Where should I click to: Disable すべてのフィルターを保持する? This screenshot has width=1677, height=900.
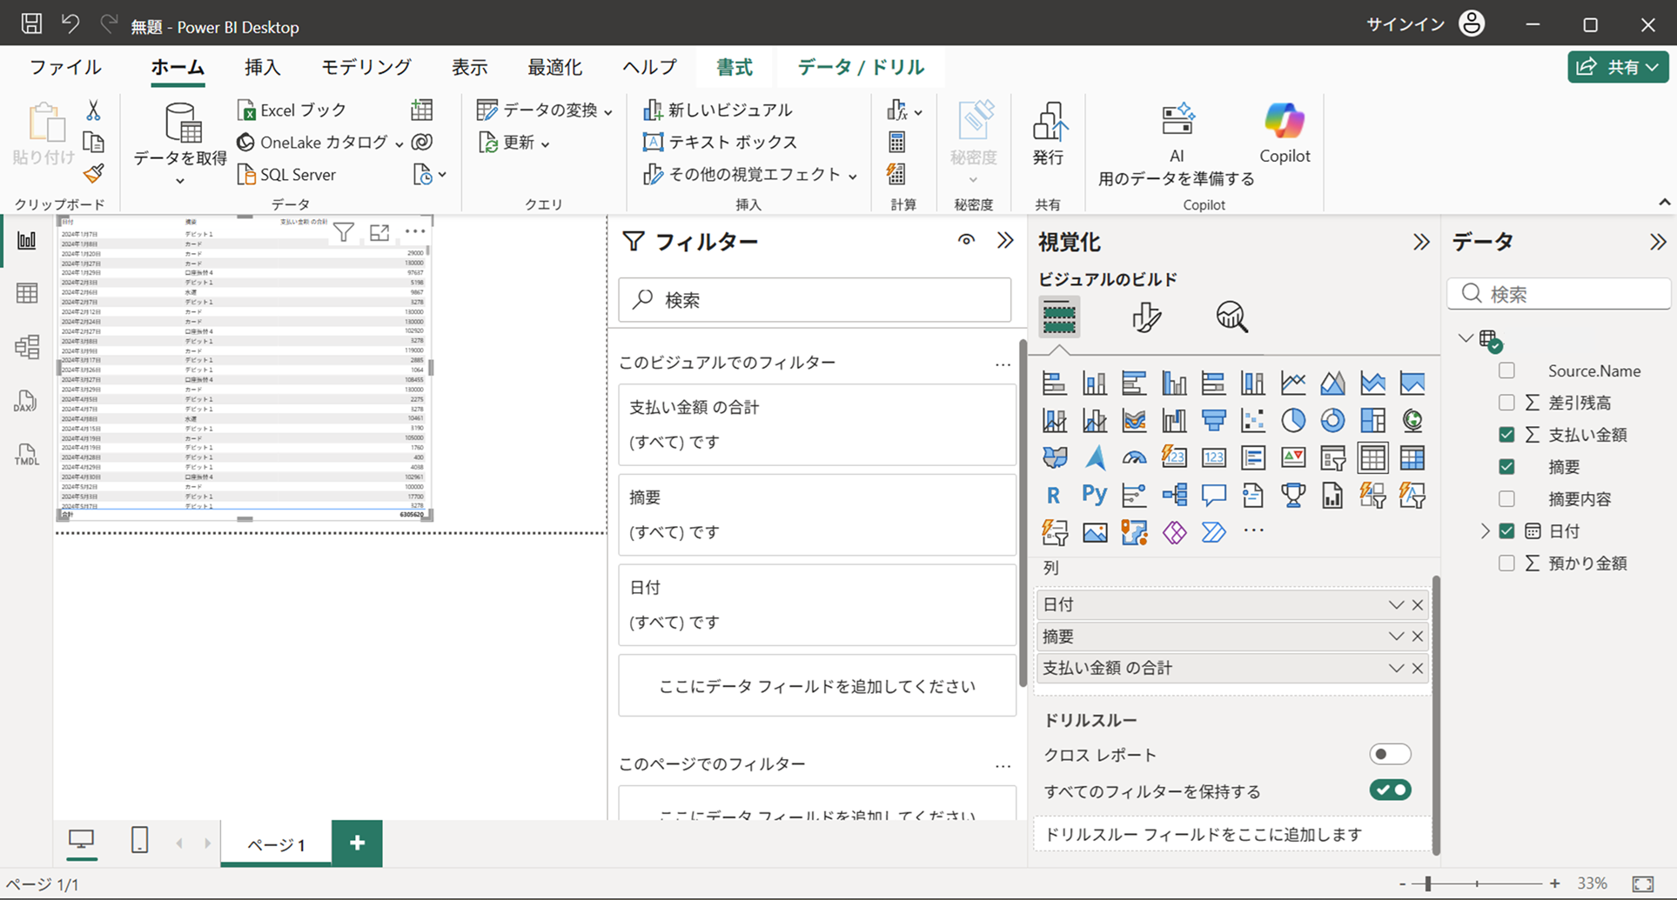tap(1390, 790)
